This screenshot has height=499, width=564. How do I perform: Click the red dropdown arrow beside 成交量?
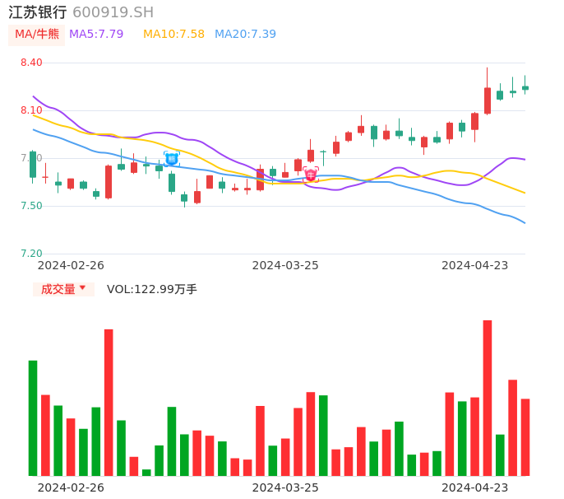click(82, 288)
